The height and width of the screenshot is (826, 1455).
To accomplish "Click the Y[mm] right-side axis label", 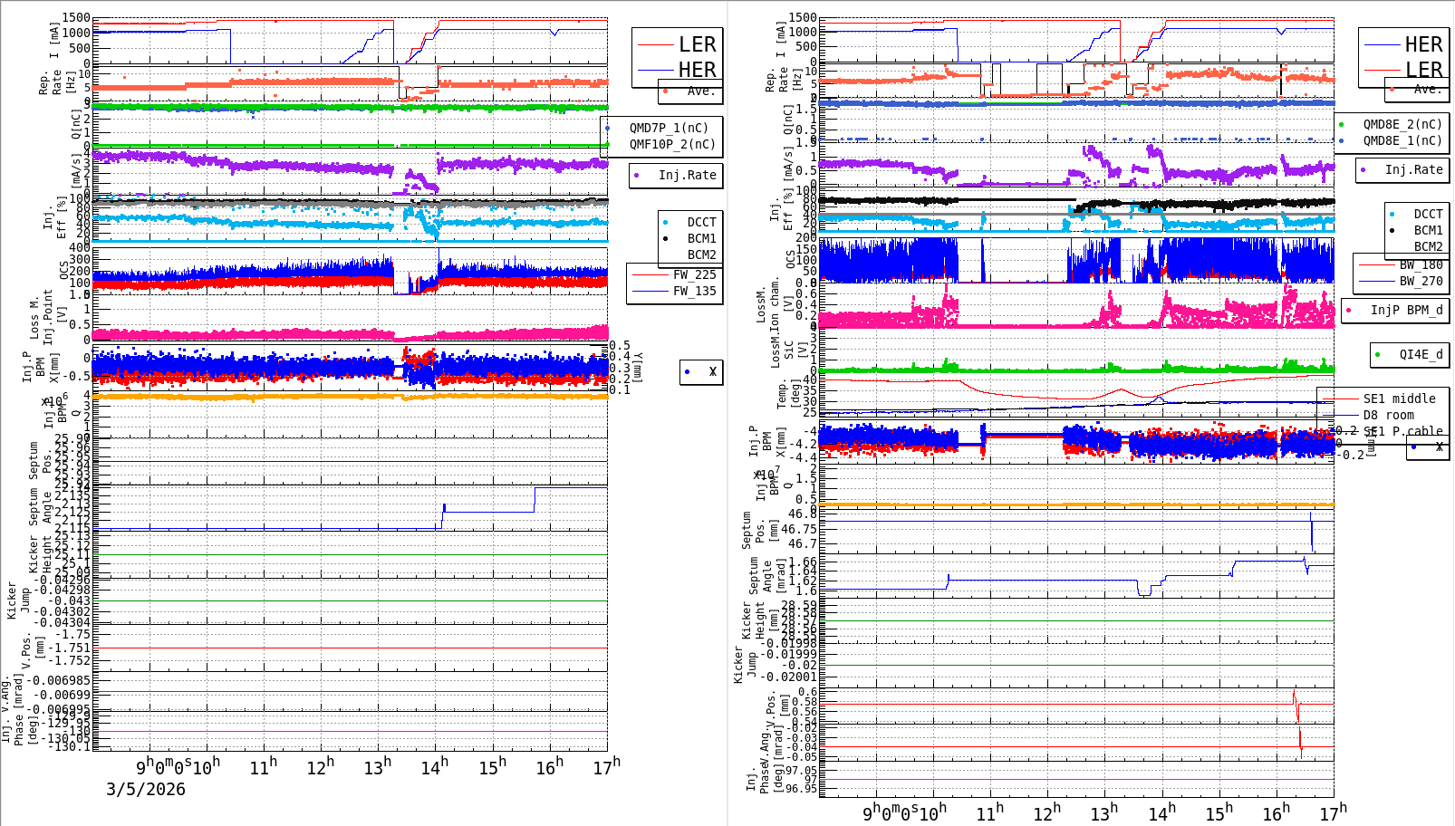I will (639, 368).
